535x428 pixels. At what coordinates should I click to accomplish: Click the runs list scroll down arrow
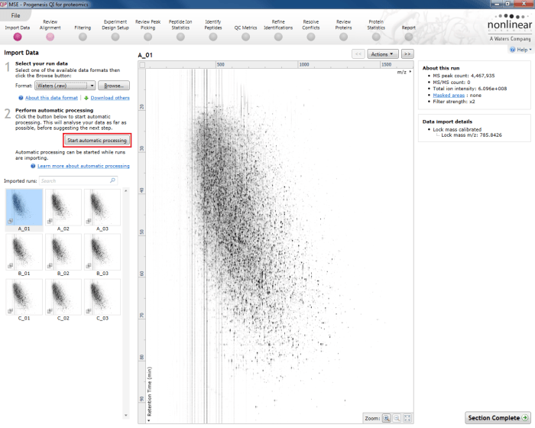pos(126,415)
